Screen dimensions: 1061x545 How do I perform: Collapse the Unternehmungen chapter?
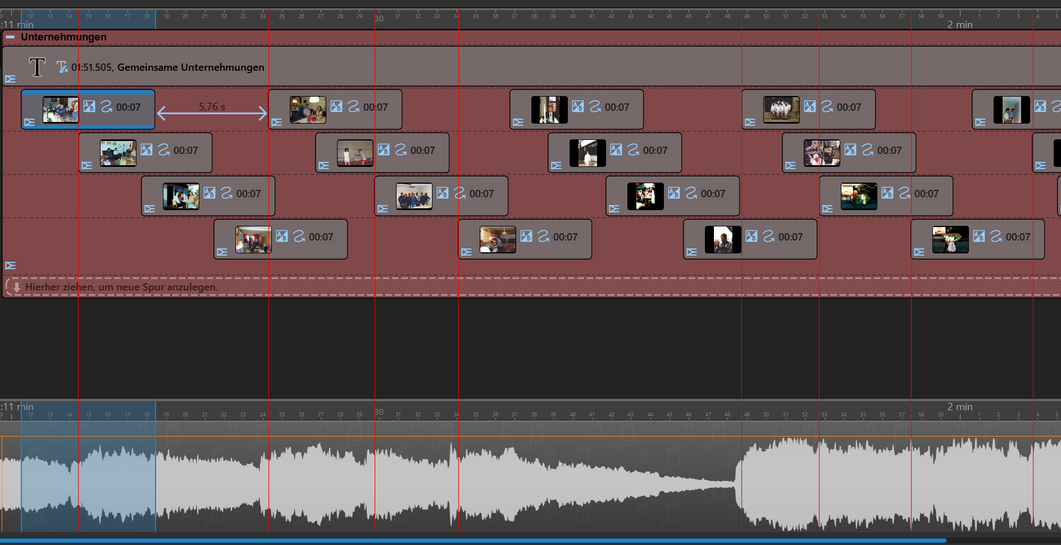click(10, 37)
